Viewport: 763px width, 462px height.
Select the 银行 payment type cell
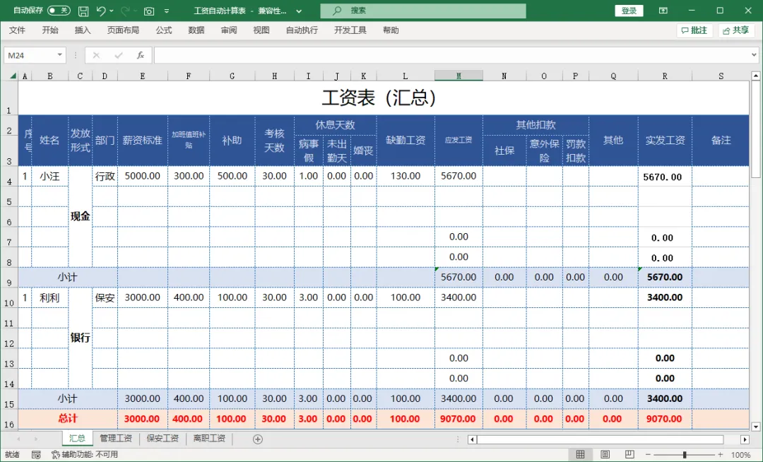[x=81, y=338]
